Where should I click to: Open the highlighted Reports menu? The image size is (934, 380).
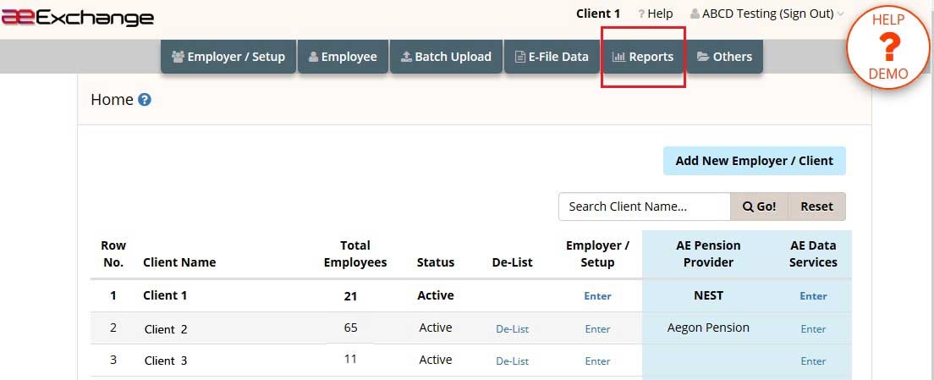point(643,57)
